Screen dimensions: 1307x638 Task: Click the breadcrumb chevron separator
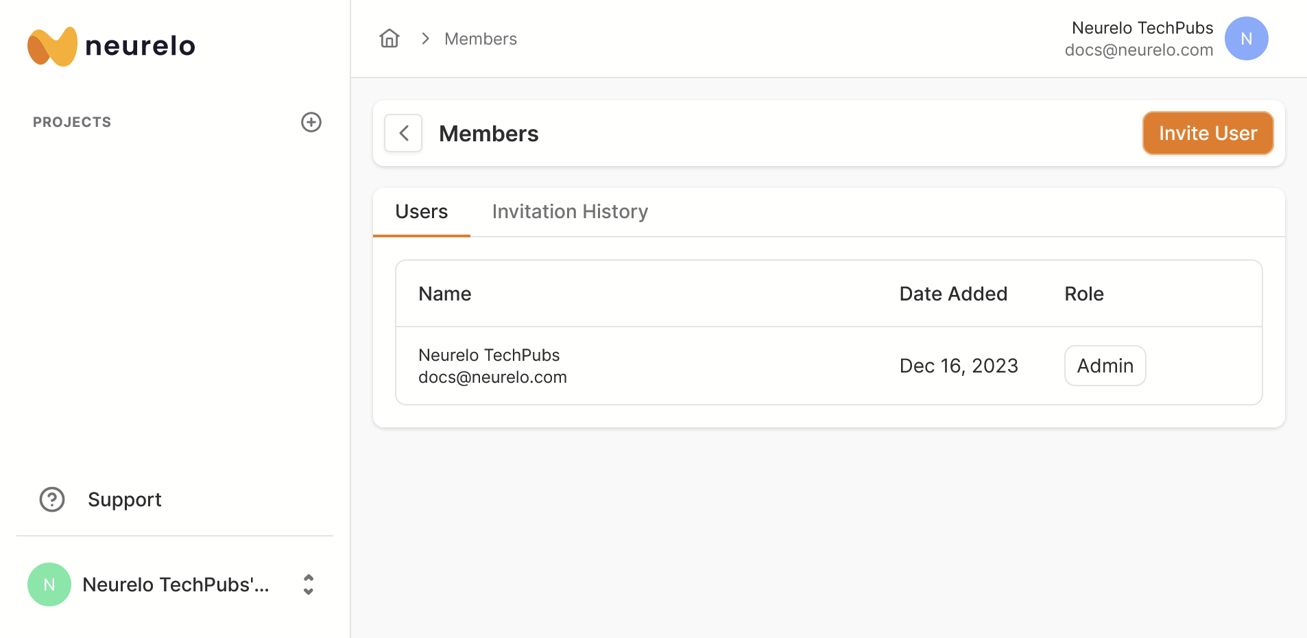(x=425, y=38)
